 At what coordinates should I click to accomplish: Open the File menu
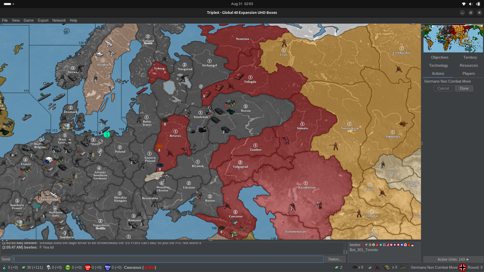click(5, 20)
